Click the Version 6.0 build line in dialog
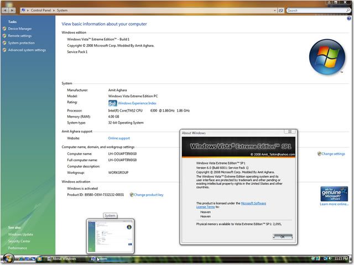The width and height of the screenshot is (354, 265). [222, 168]
